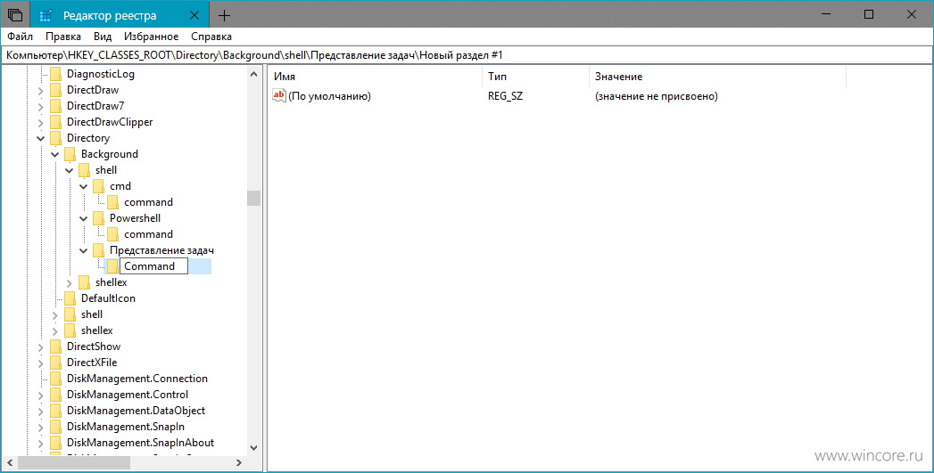This screenshot has width=934, height=473.
Task: Click the DiskManagement.DataObject folder icon
Action: tap(56, 412)
